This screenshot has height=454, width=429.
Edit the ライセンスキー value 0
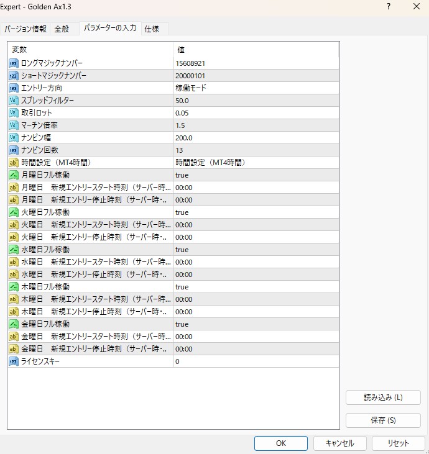(256, 361)
